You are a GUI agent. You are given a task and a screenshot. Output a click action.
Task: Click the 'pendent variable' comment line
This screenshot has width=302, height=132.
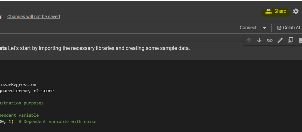point(20,115)
